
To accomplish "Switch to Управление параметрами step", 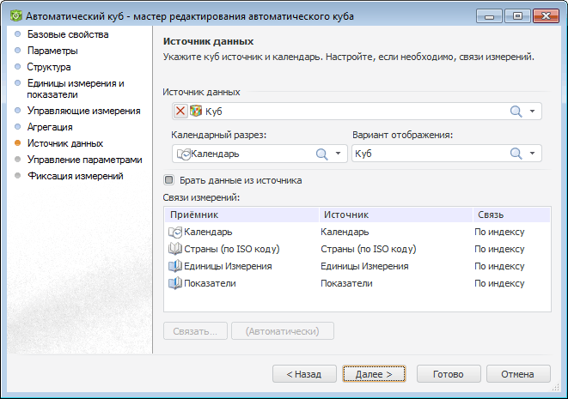I will (84, 160).
